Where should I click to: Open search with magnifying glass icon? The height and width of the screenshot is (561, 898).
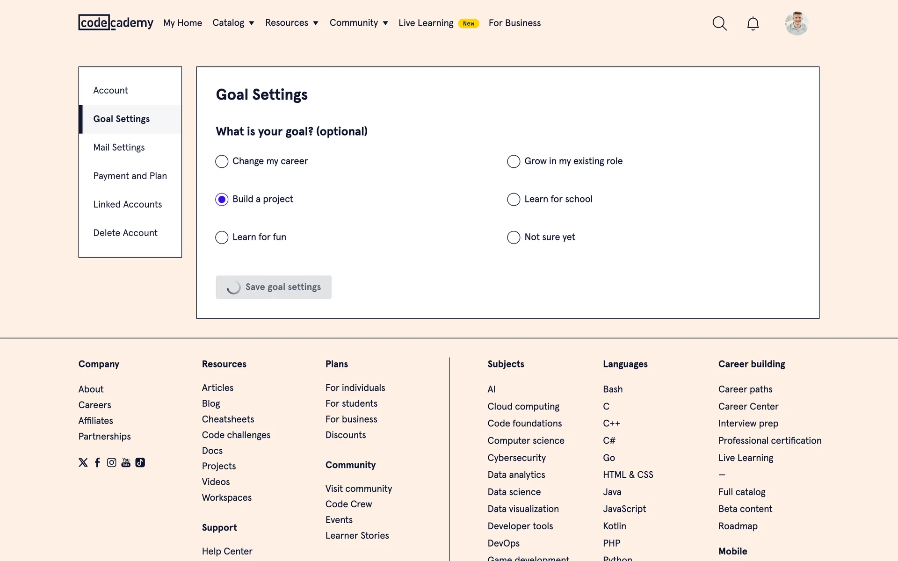[719, 23]
